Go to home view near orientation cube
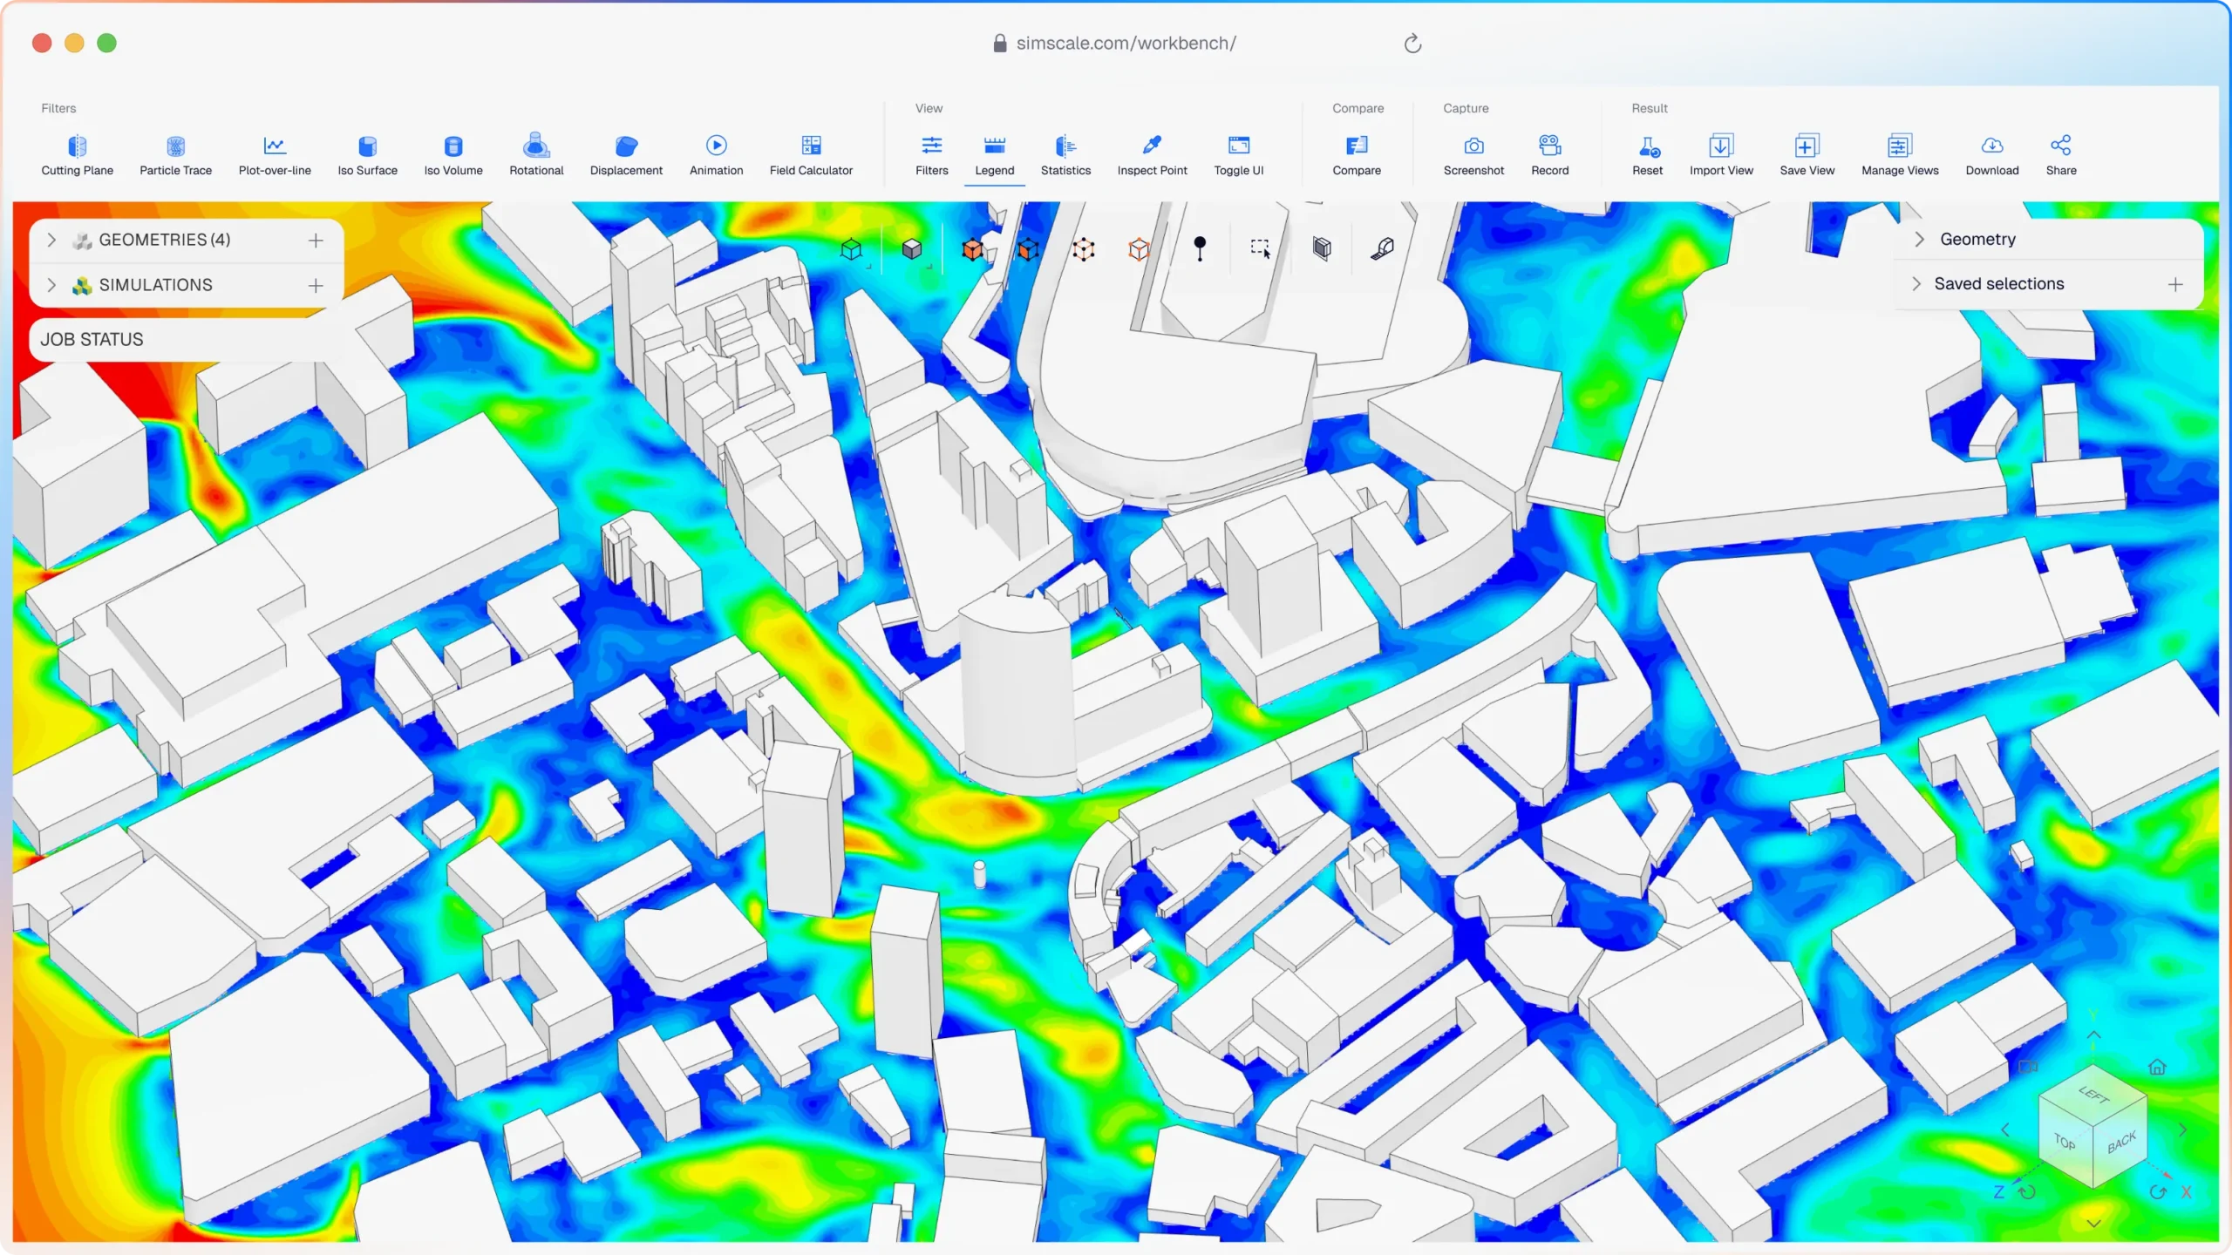Viewport: 2232px width, 1255px height. coord(2157,1067)
